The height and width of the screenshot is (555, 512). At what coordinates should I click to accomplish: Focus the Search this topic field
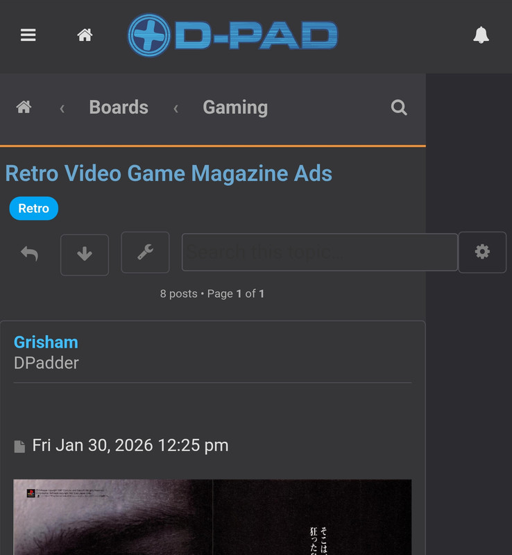coord(320,252)
